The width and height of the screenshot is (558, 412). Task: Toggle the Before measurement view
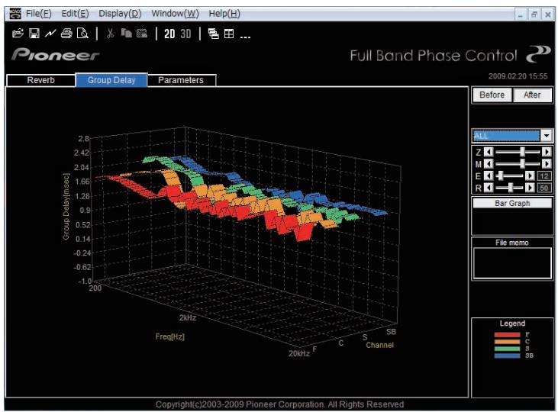492,95
